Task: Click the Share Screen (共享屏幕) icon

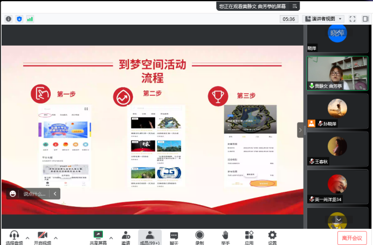Action: point(98,237)
